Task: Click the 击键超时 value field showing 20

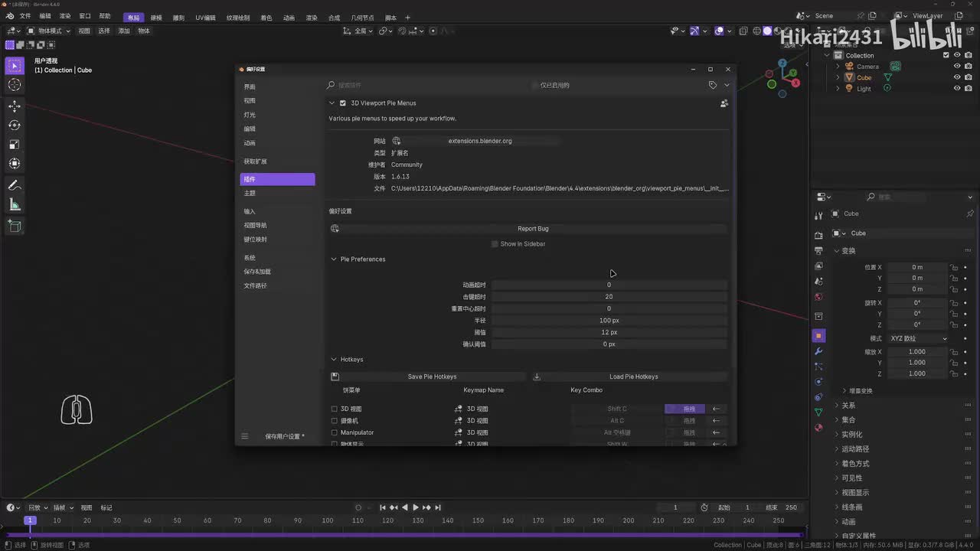Action: 609,297
